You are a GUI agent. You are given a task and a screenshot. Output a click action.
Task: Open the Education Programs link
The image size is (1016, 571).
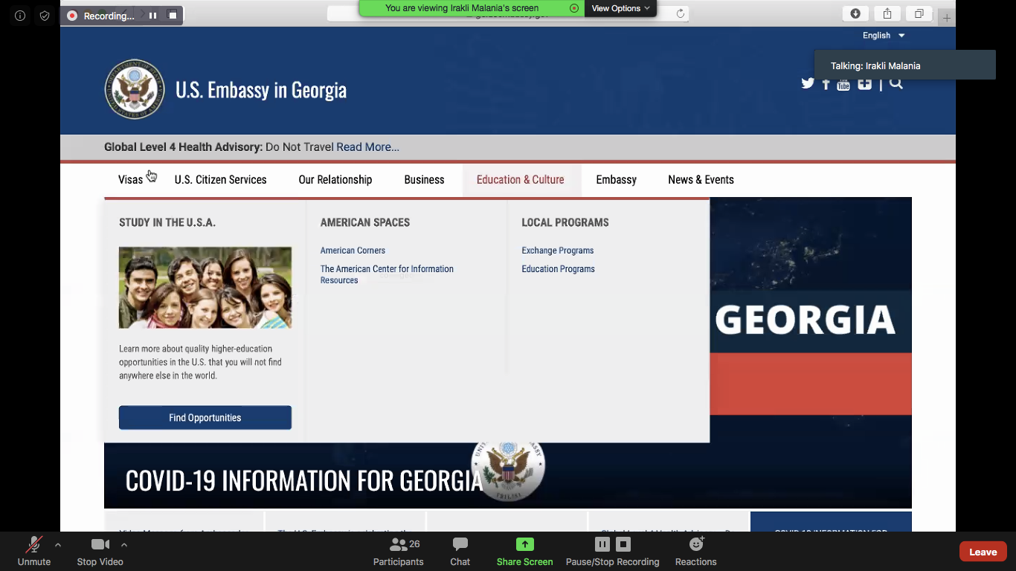click(558, 269)
